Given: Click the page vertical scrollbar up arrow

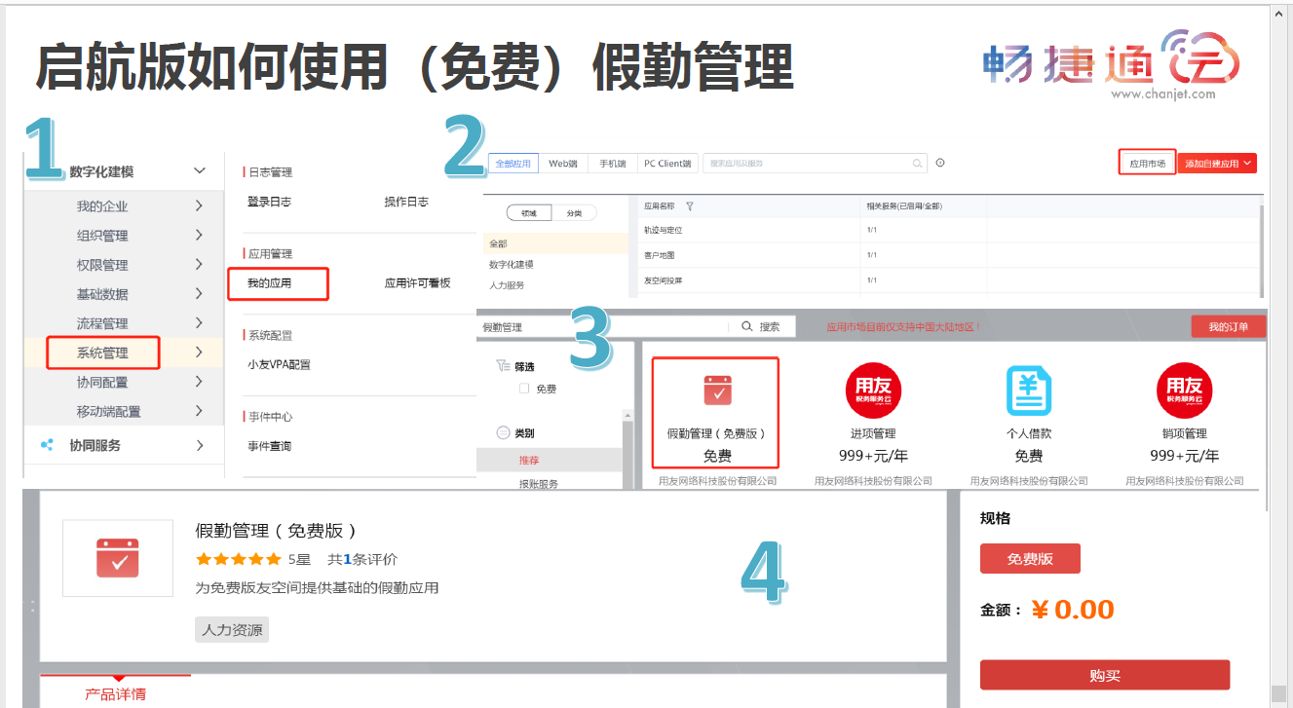Looking at the screenshot, I should click(1278, 15).
